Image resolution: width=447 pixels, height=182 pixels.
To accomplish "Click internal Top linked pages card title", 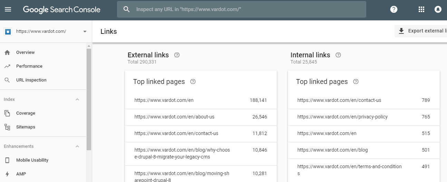I will [x=322, y=82].
